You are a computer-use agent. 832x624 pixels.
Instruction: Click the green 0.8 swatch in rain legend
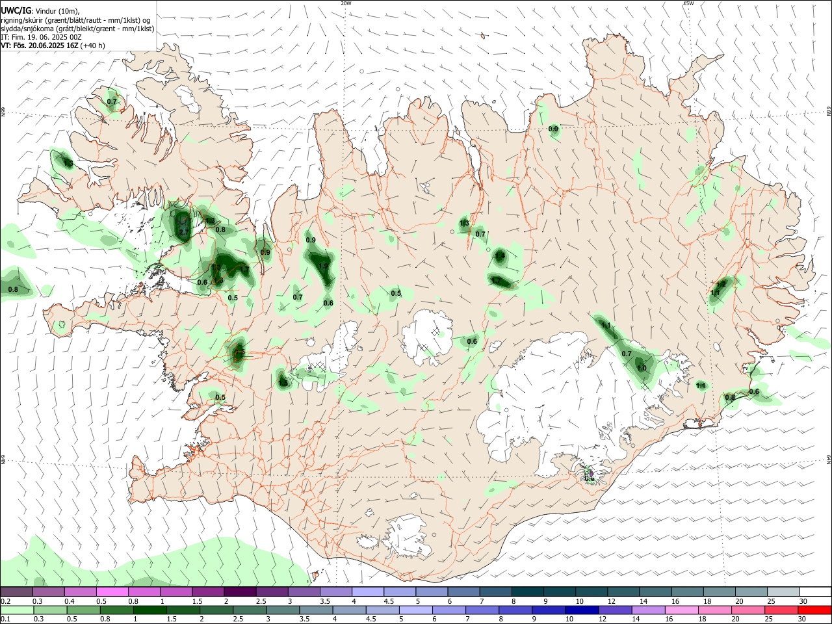point(116,610)
